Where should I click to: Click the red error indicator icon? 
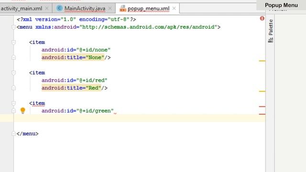click(x=262, y=19)
